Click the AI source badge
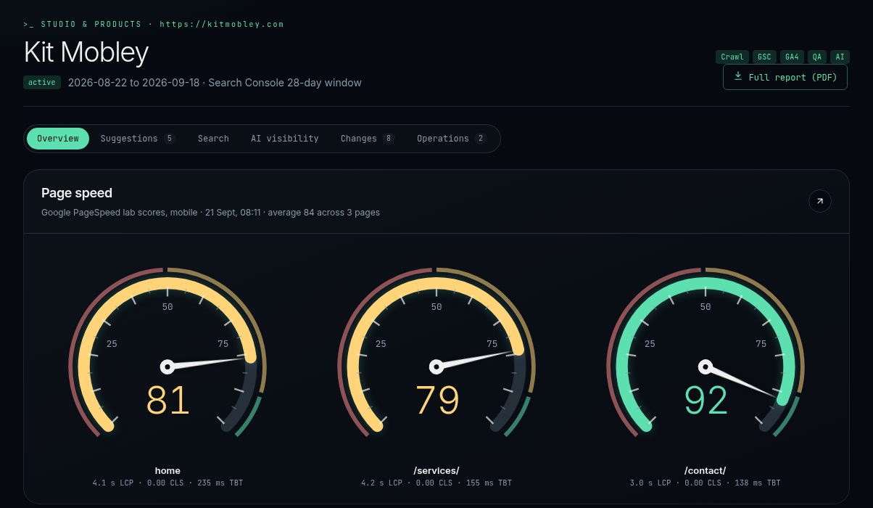This screenshot has width=873, height=508. click(x=840, y=57)
